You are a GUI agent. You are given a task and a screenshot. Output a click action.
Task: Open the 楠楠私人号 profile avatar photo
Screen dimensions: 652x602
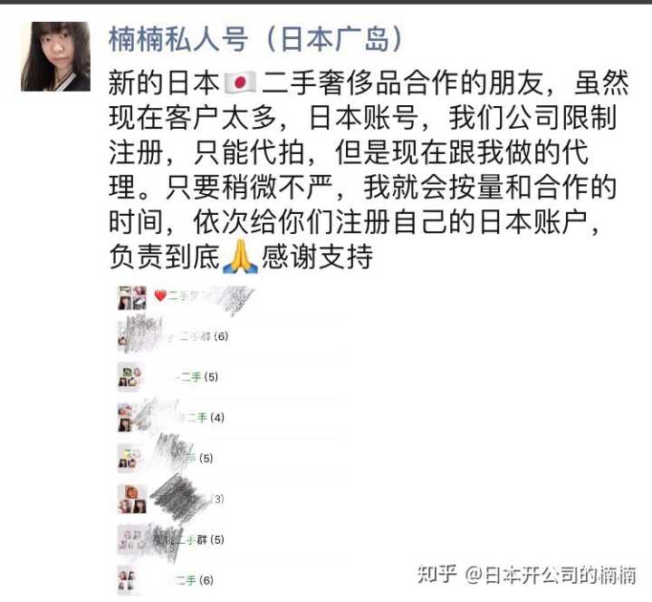tap(55, 56)
